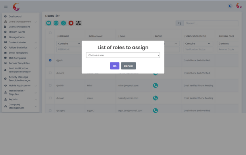Check the @mohit row checkbox
Viewport: 246px width, 155px height.
[x=50, y=73]
